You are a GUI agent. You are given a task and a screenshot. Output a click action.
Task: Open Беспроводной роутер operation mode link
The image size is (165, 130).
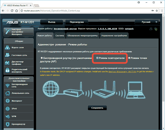[x=65, y=29]
